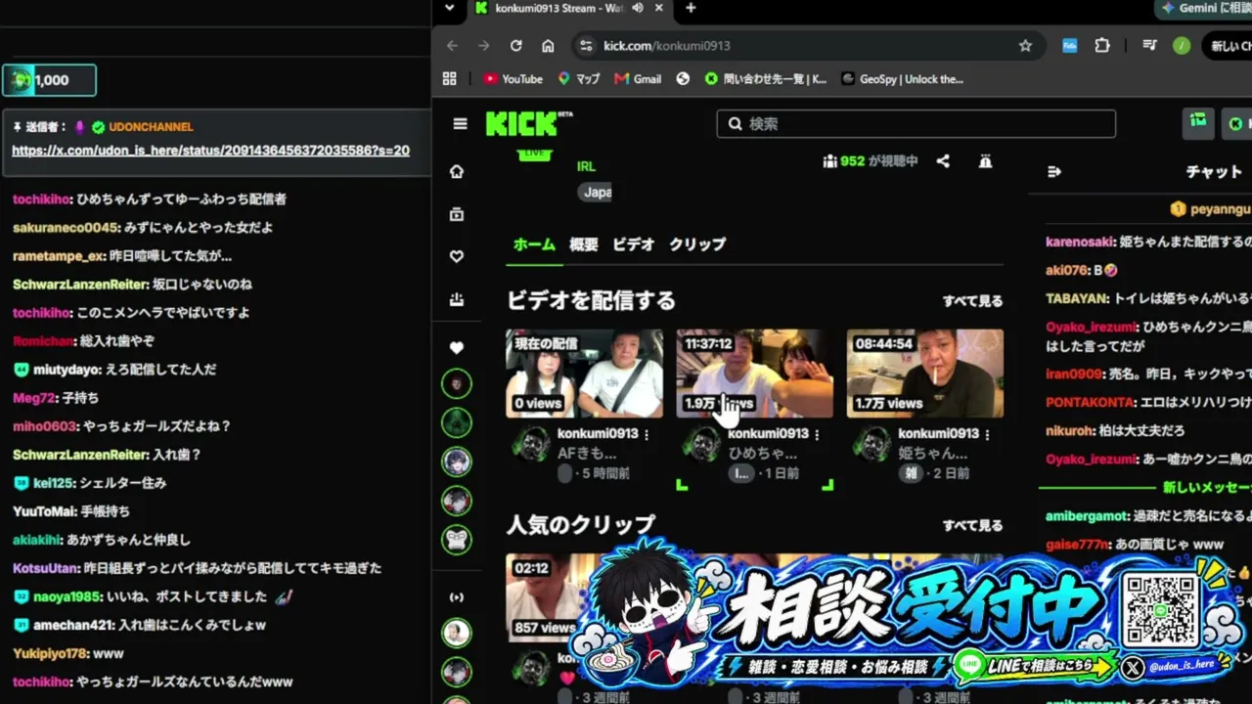
Task: Open the Chrome extensions puzzle icon
Action: click(1102, 46)
